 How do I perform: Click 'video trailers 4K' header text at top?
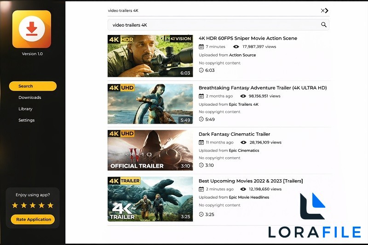(123, 11)
